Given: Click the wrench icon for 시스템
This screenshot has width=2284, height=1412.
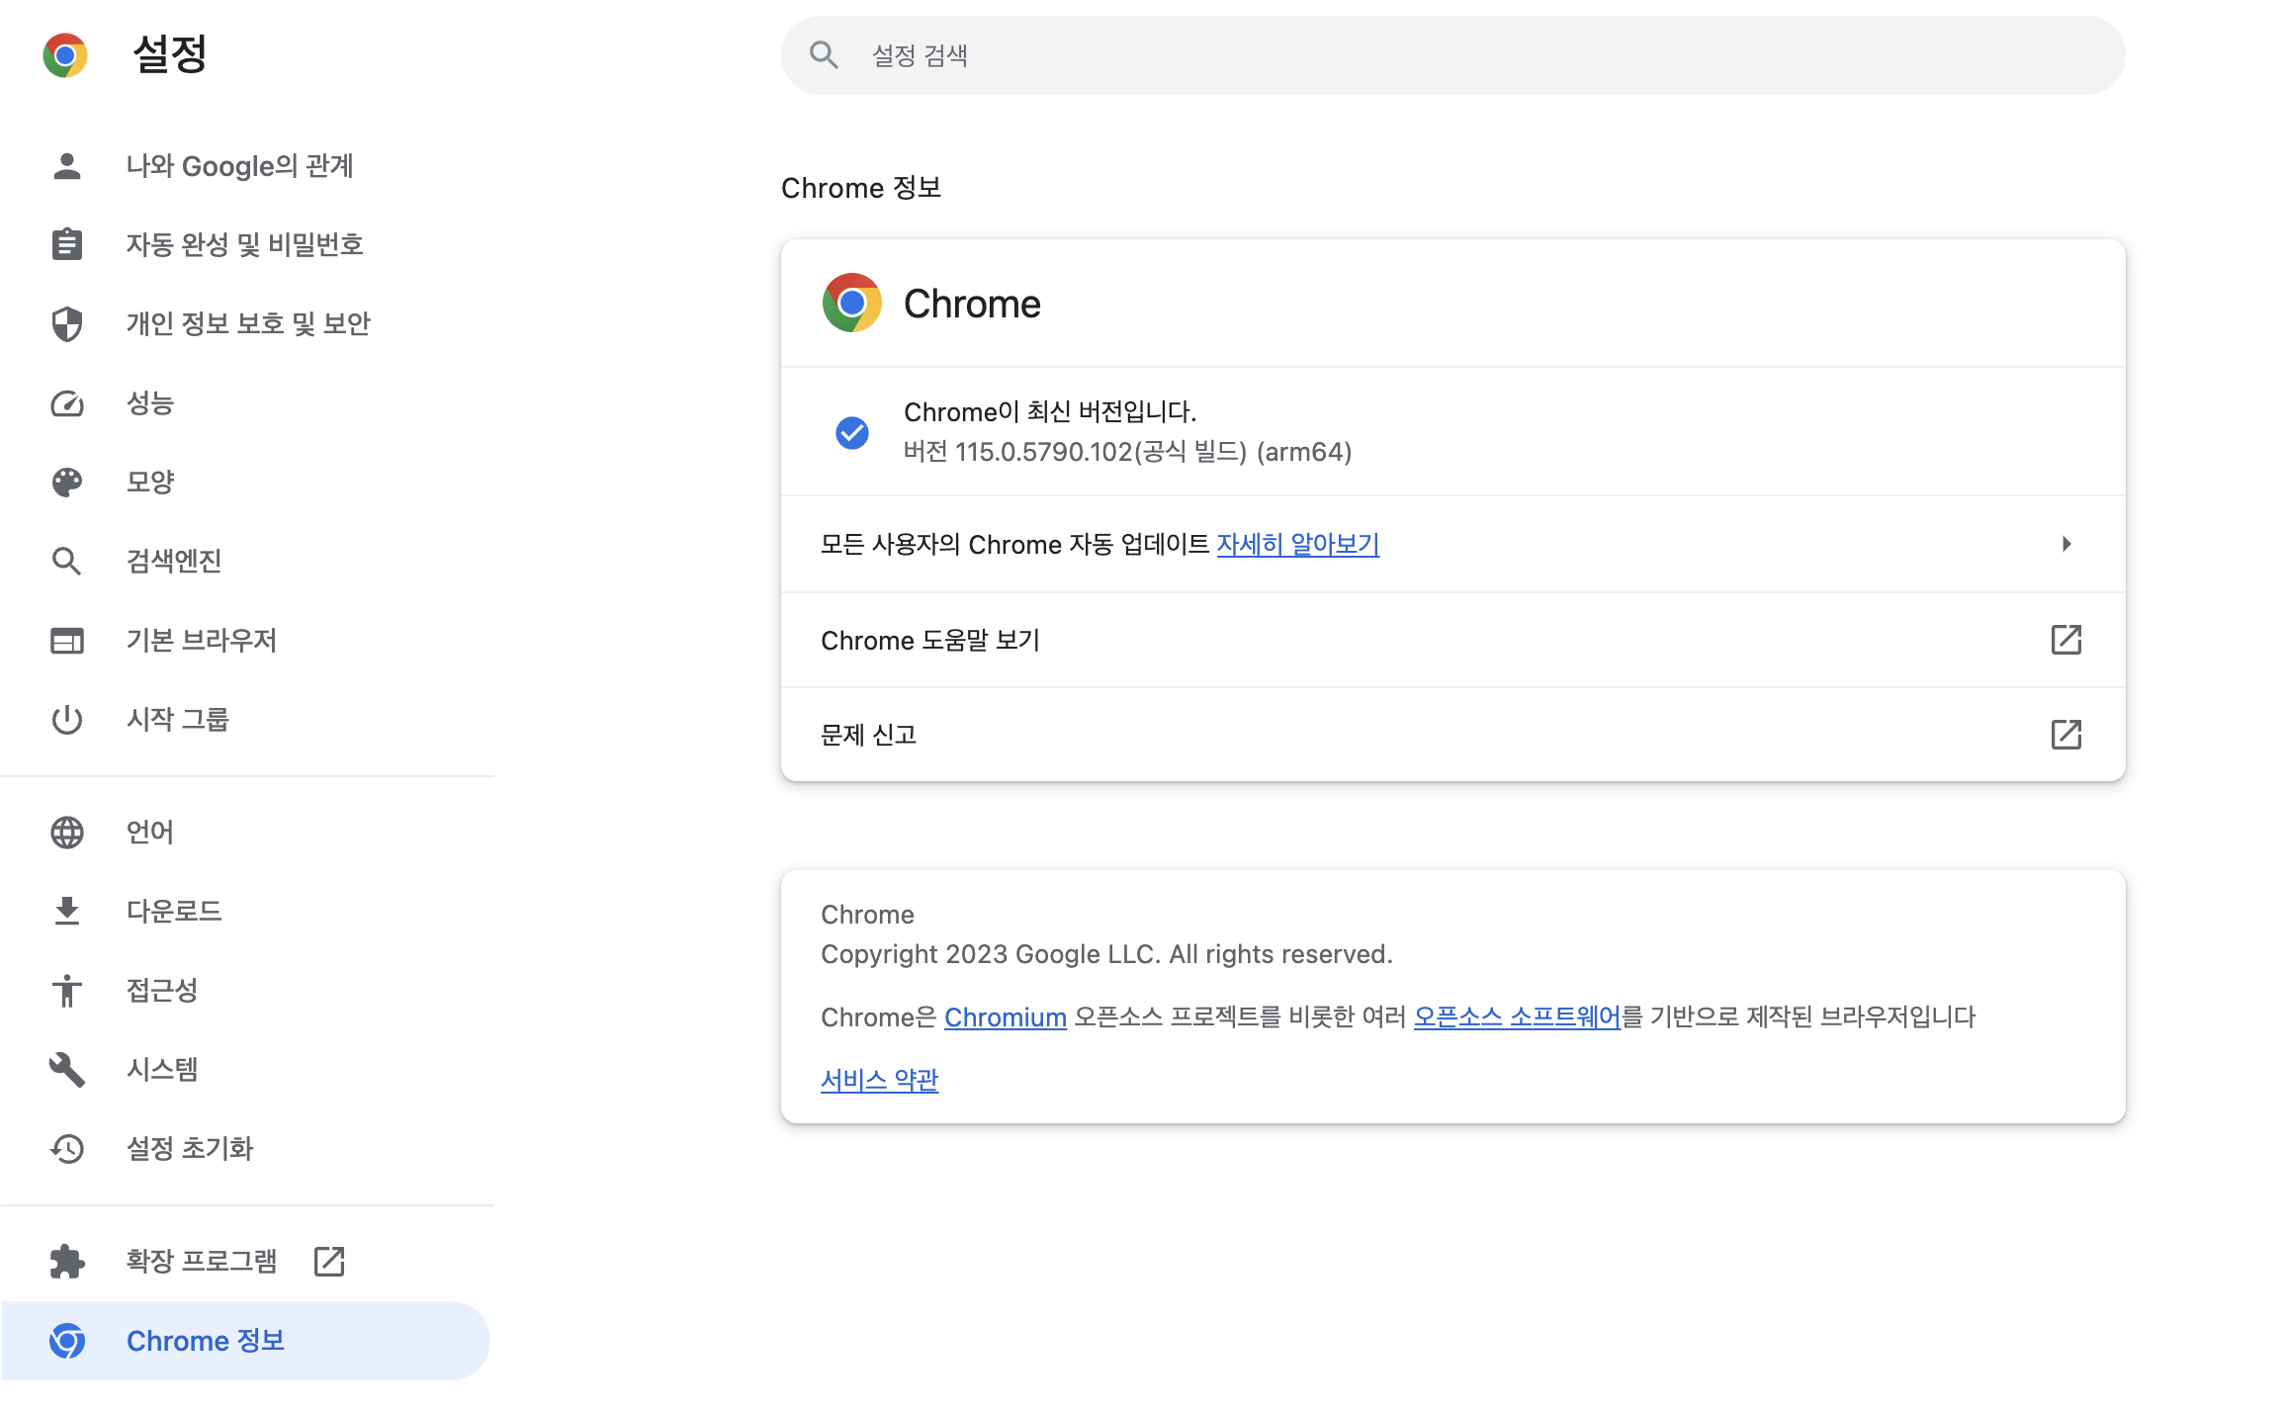Looking at the screenshot, I should tap(67, 1069).
